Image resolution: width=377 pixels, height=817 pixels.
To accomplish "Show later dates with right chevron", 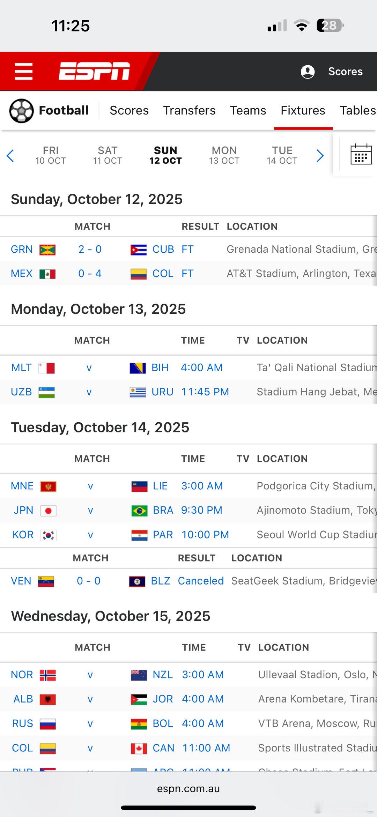I will pos(320,156).
